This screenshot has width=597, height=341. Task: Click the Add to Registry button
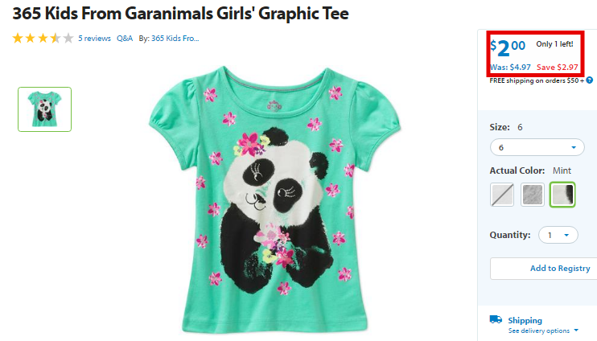click(544, 269)
